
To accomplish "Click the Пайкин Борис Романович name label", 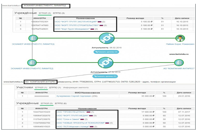I will [x=180, y=44].
